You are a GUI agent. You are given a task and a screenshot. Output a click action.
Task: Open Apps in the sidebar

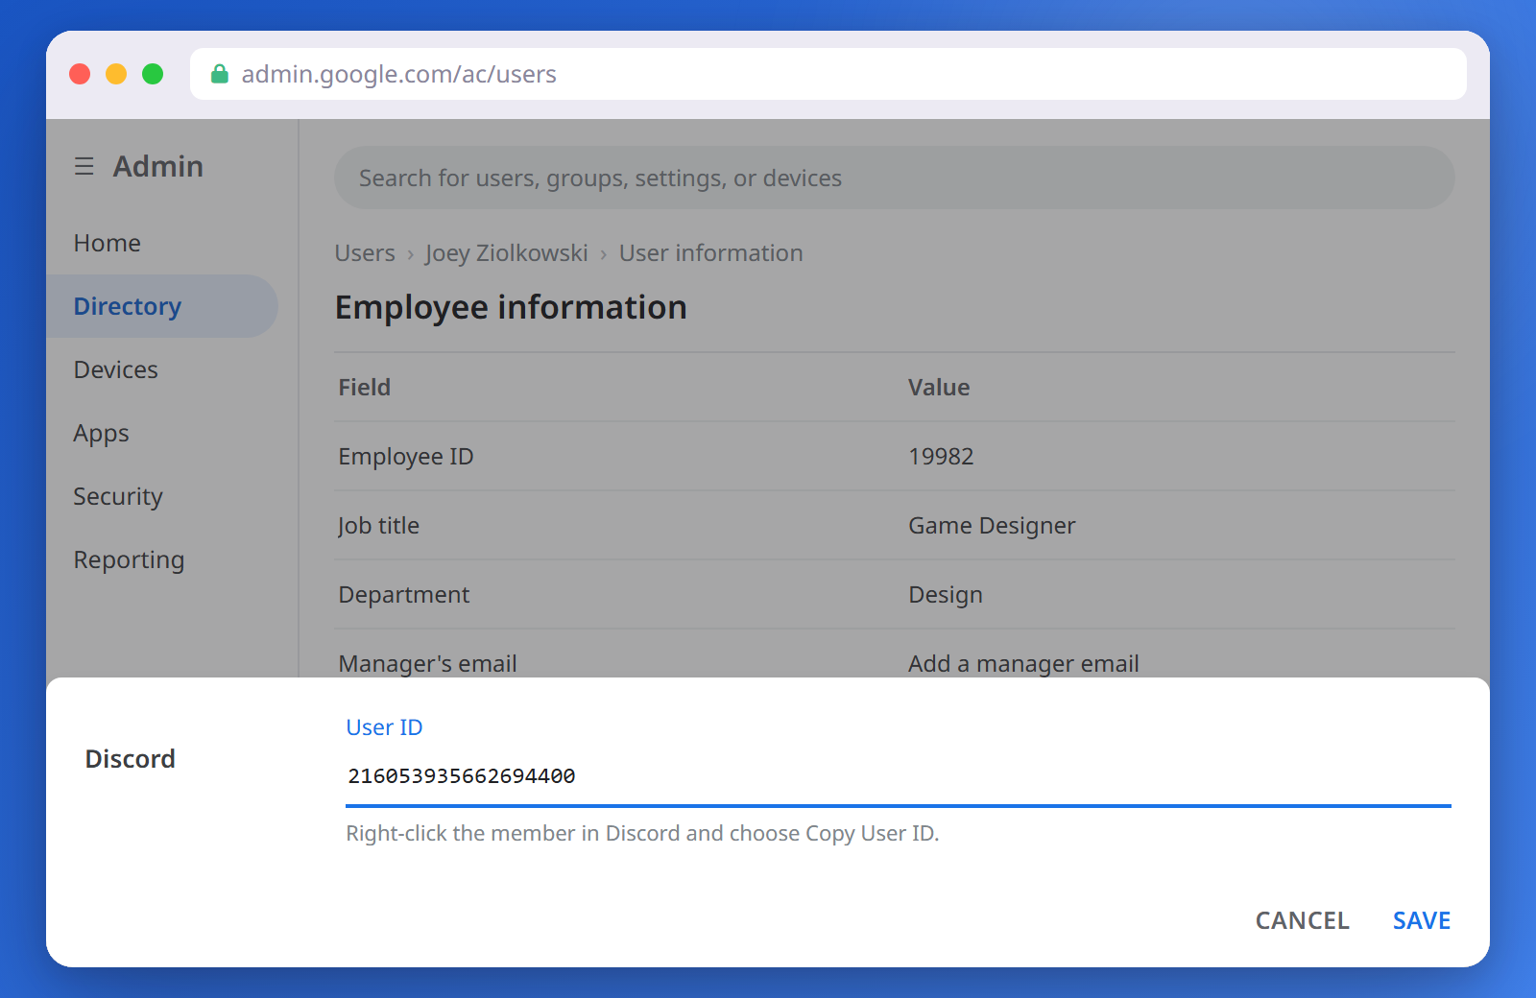(x=102, y=433)
